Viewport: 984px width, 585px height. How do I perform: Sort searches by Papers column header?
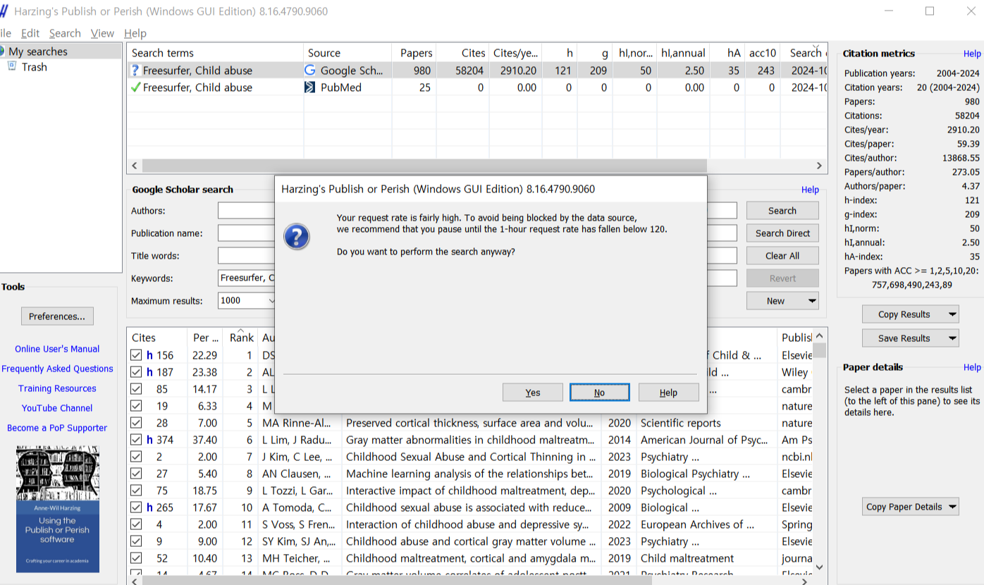click(416, 53)
